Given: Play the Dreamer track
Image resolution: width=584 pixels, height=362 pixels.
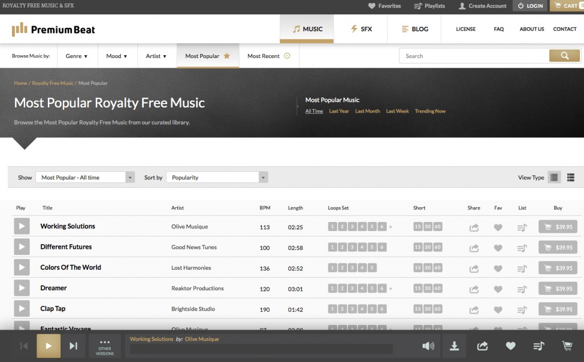Looking at the screenshot, I should coord(22,288).
